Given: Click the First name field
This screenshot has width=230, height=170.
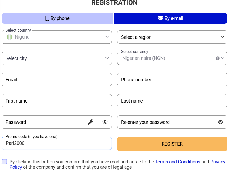Looking at the screenshot, I should [x=57, y=101].
